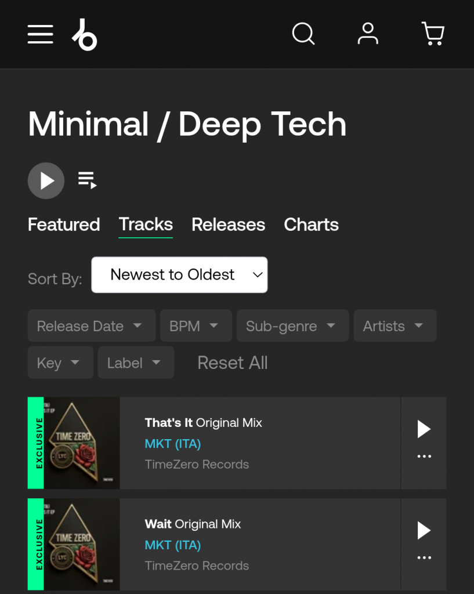Switch to the Featured tab
Image resolution: width=474 pixels, height=594 pixels.
click(x=64, y=224)
